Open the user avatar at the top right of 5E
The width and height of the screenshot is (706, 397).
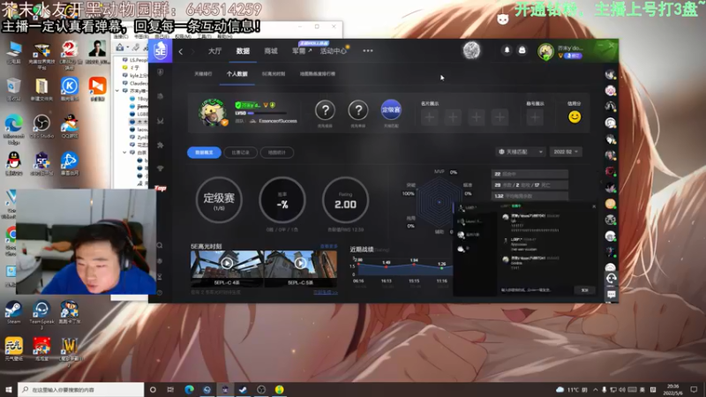[545, 51]
